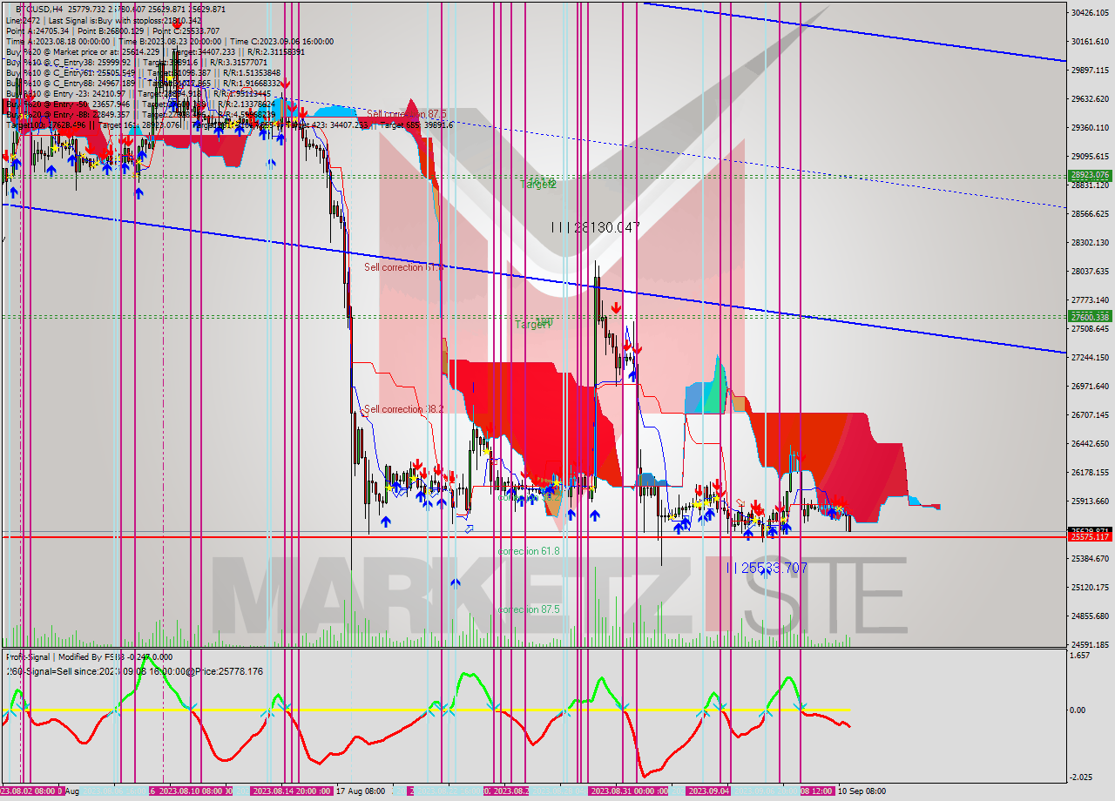Click the '2023.08.10 08:00' time label
Screen dimensions: 1115x801
(192, 791)
